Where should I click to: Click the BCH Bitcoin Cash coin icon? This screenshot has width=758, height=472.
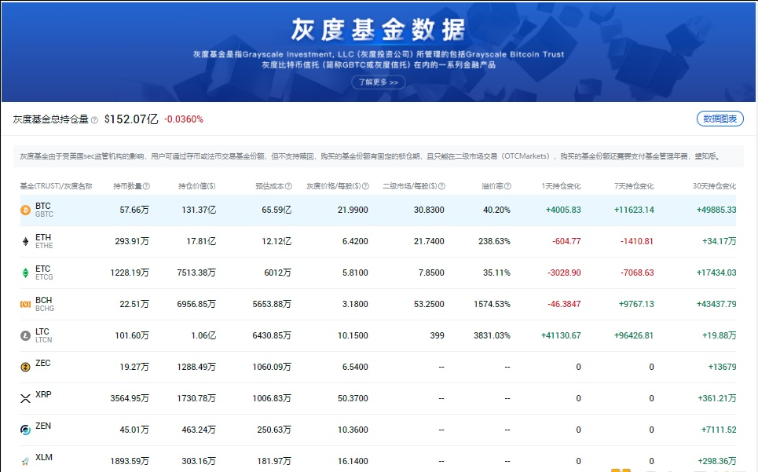coord(25,305)
